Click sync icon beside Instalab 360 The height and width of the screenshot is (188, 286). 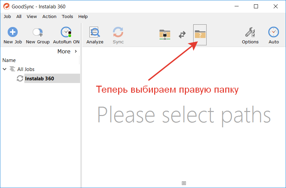pos(20,79)
